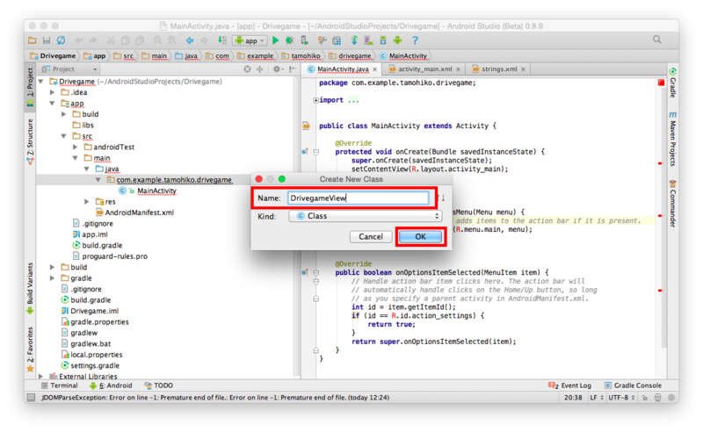Open the Event Log
703x432 pixels.
[569, 385]
